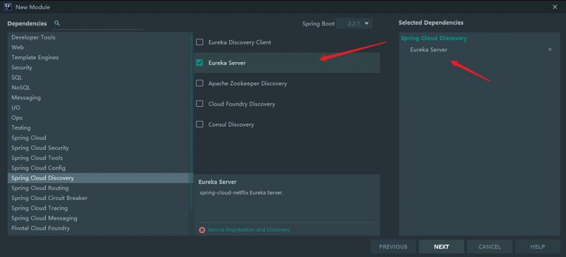Close the New Module dialog

555,7
